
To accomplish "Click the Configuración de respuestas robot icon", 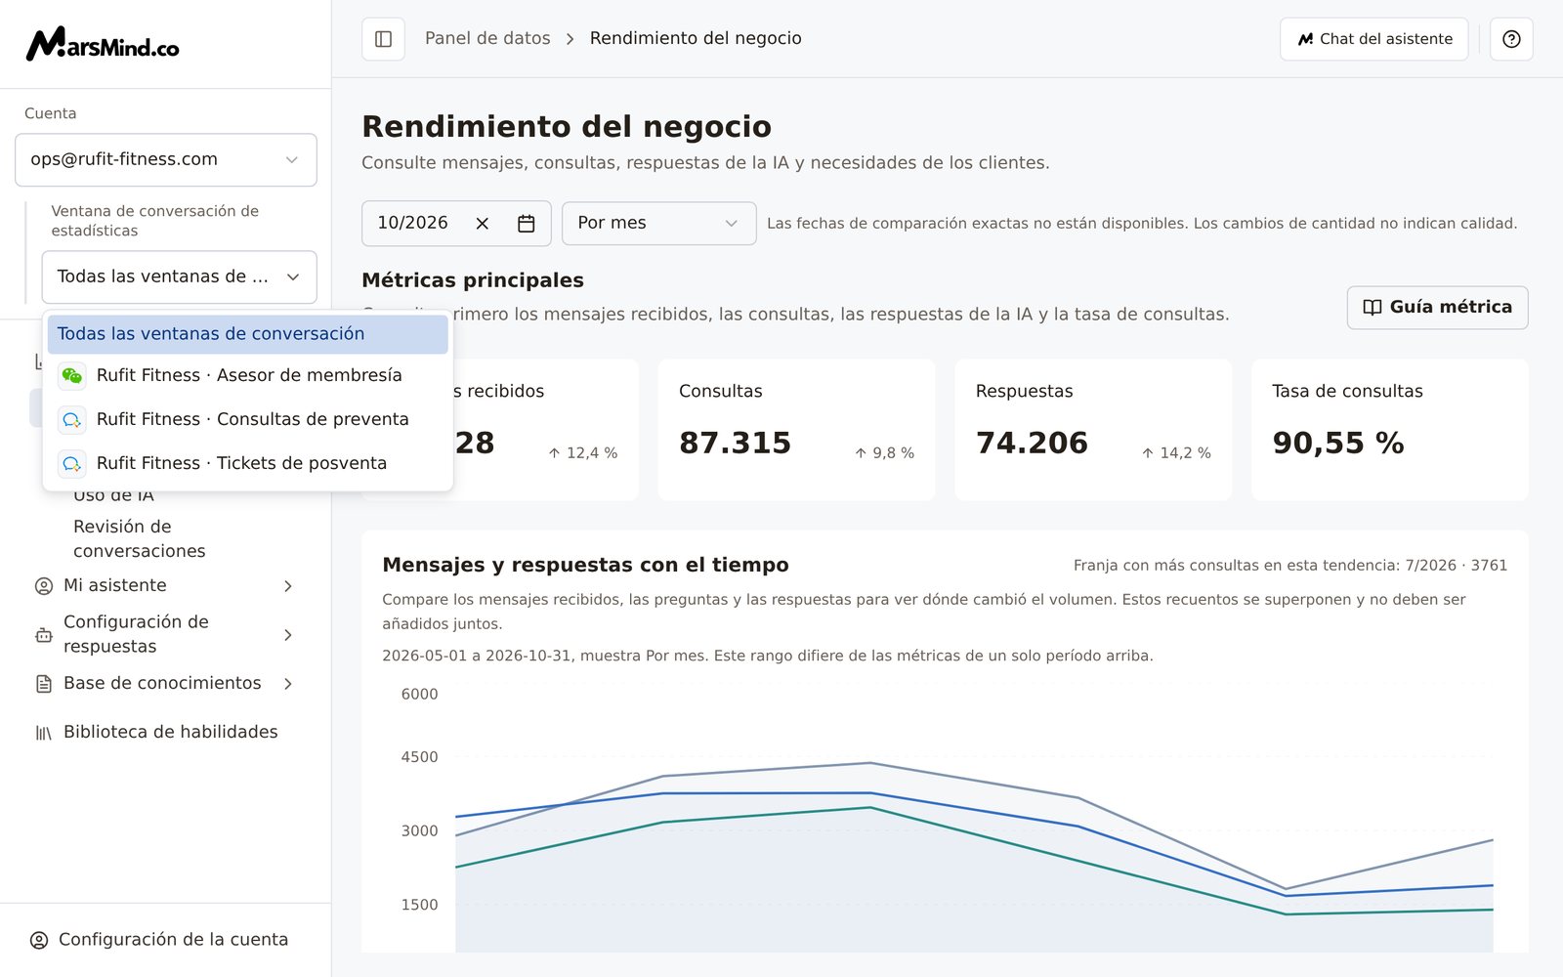I will pyautogui.click(x=44, y=635).
